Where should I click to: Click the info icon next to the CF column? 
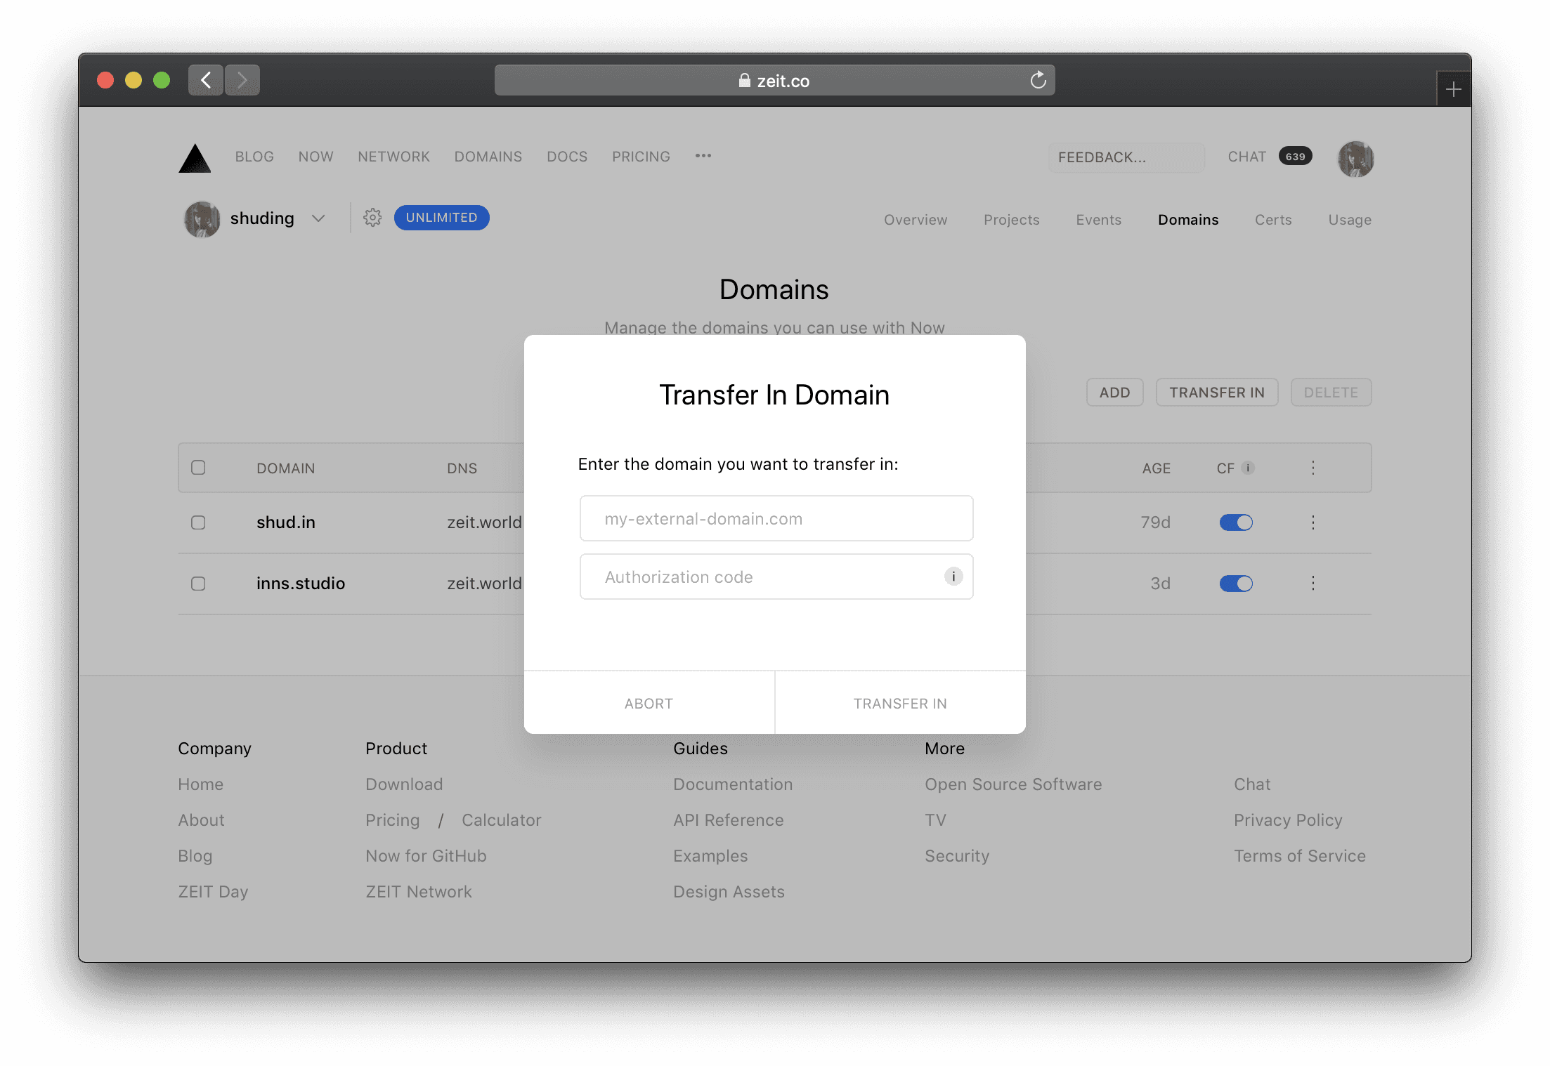pos(1247,467)
